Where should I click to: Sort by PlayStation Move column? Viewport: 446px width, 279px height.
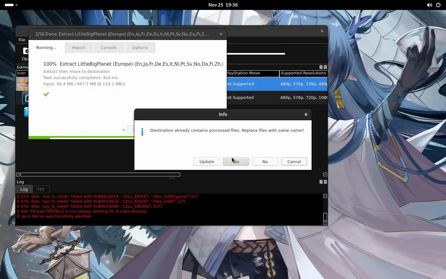pos(253,73)
